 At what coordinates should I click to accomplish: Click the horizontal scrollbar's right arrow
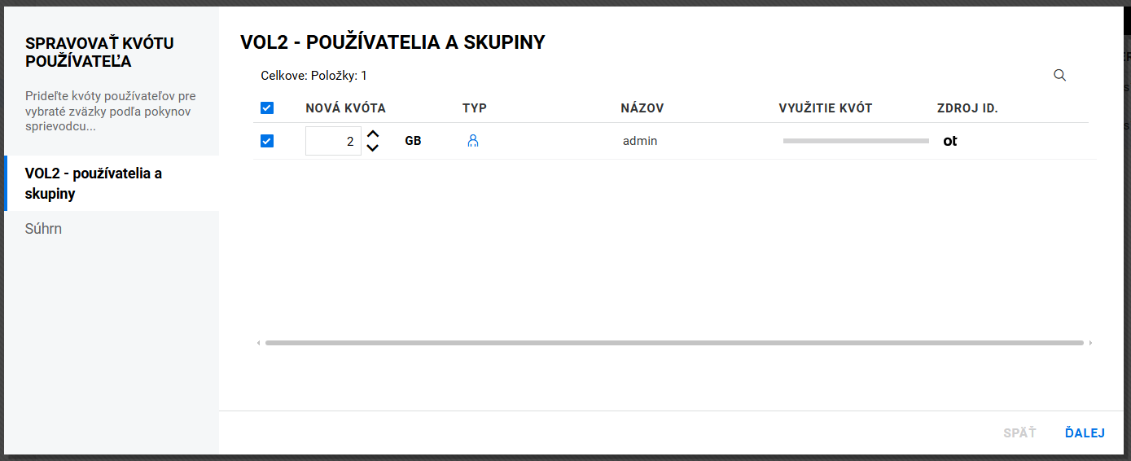coord(1090,343)
